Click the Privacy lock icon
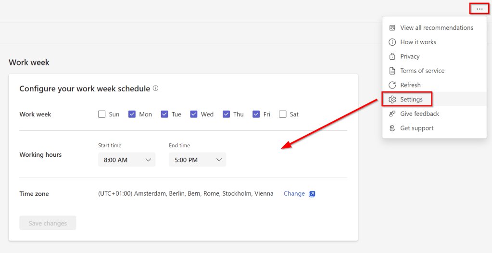Screen dimensions: 492x253 pyautogui.click(x=392, y=56)
